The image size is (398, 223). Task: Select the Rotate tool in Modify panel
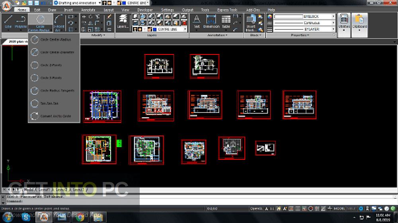pos(91,17)
